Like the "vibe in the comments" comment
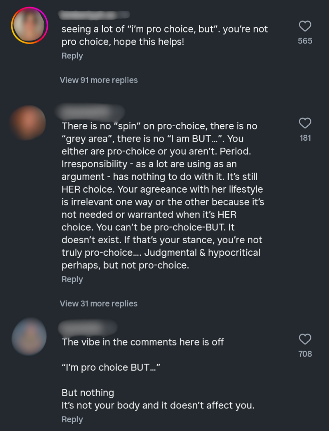Screen dimensions: 329x431 tap(305, 339)
